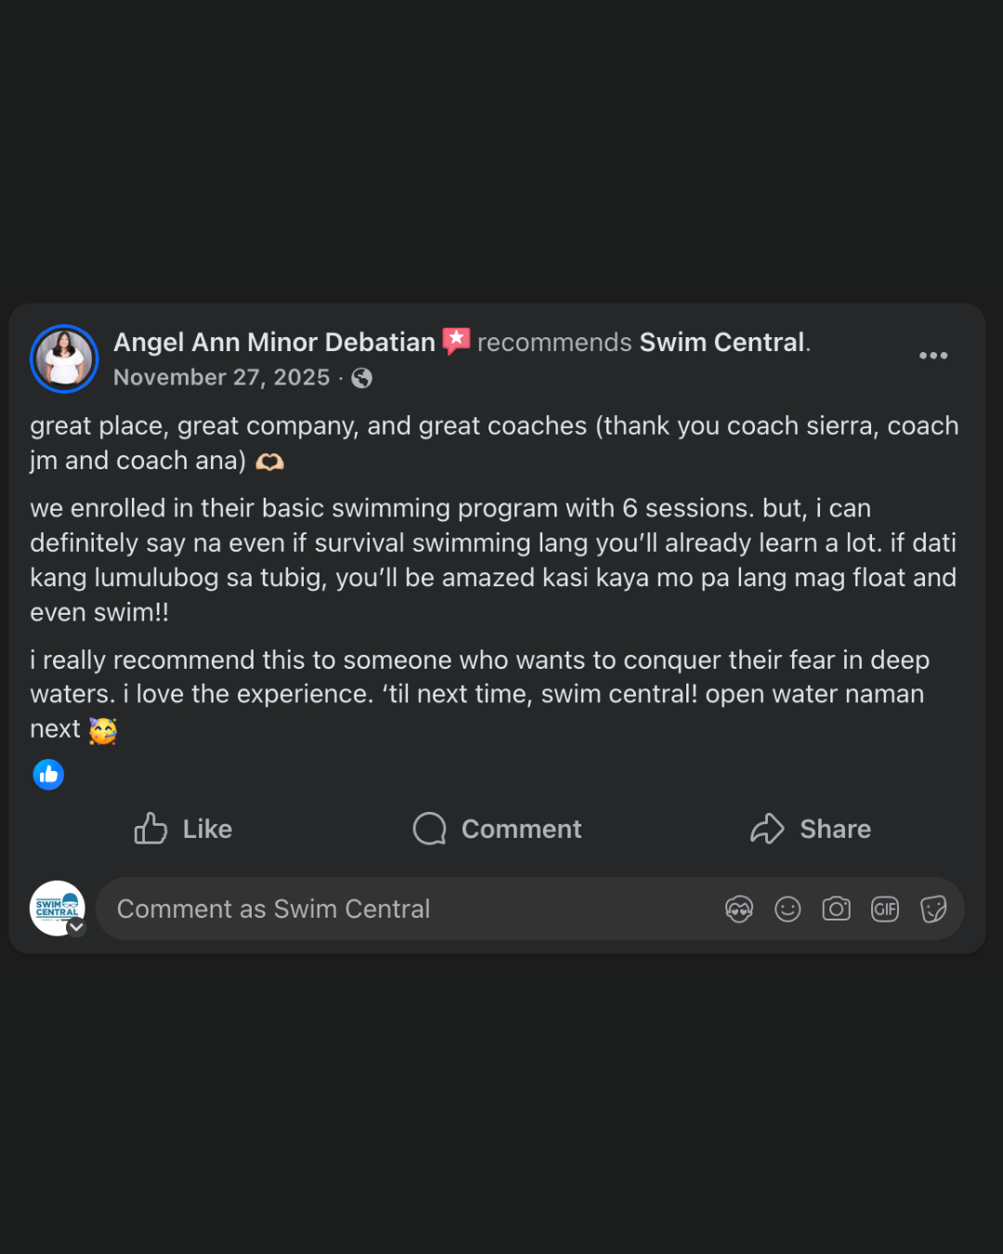The width and height of the screenshot is (1003, 1254).
Task: Open the GIF picker in comment box
Action: [x=885, y=908]
